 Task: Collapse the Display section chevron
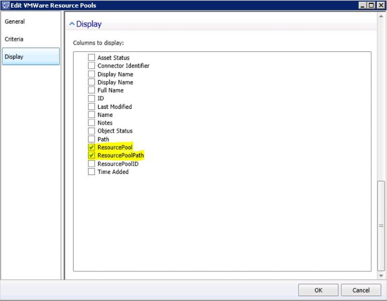click(72, 24)
